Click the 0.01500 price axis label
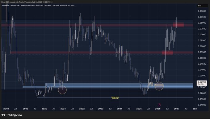This screenshot has width=210, height=119. click(x=202, y=99)
